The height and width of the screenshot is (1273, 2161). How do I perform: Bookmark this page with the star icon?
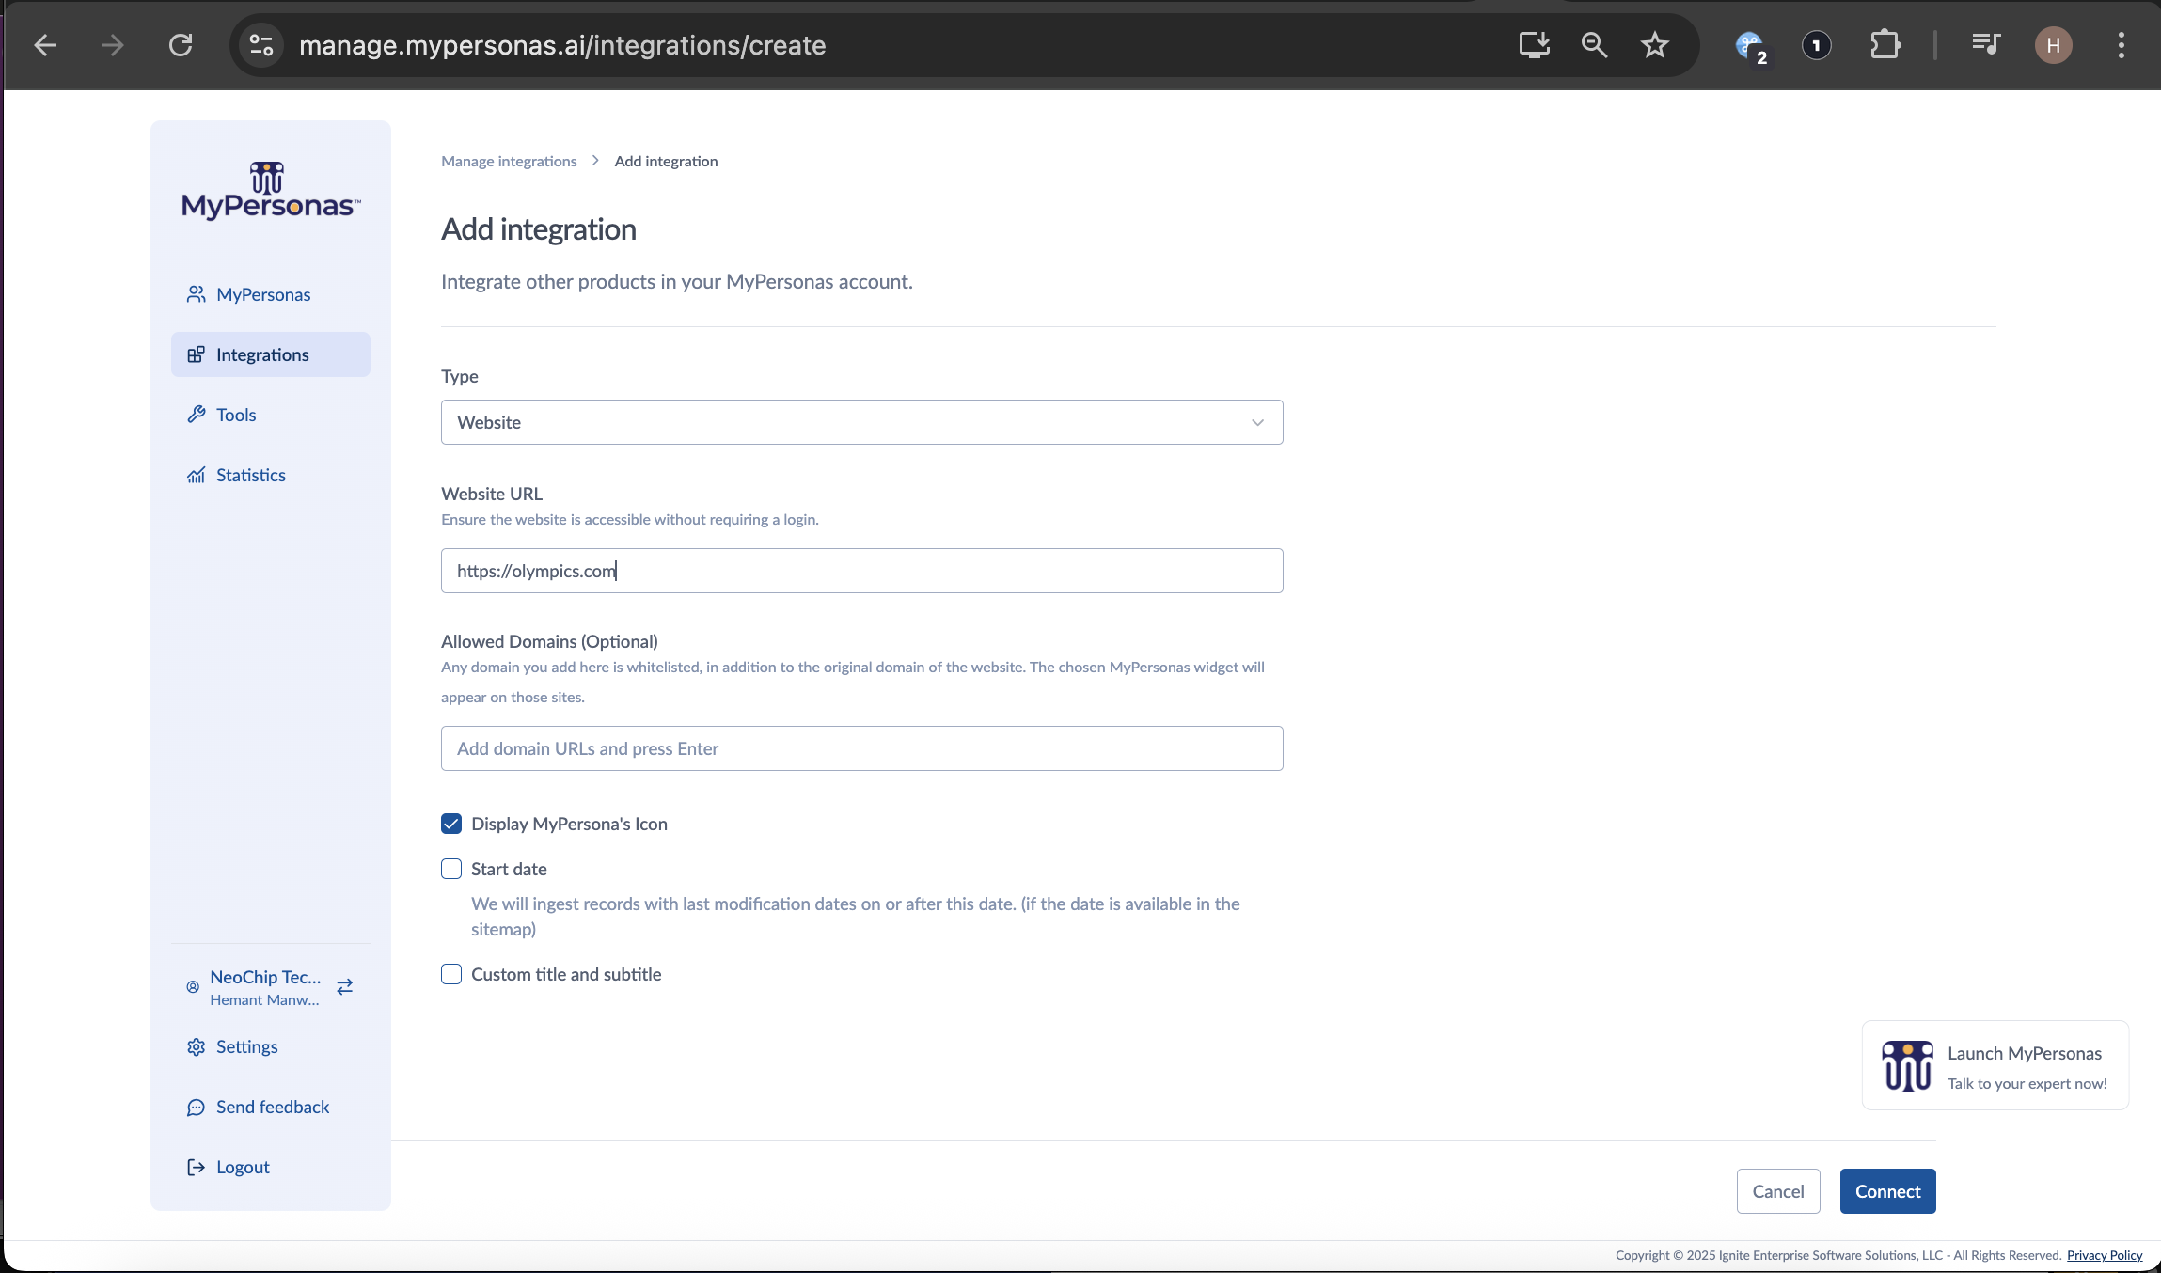point(1654,45)
